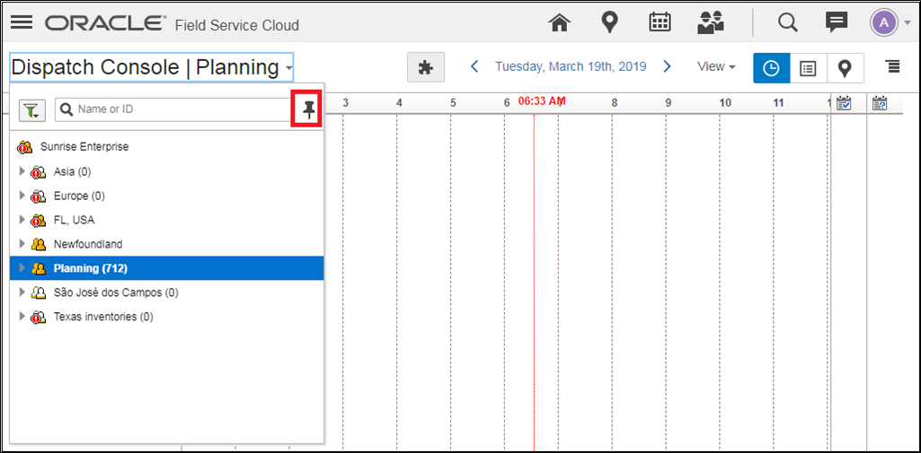Image resolution: width=921 pixels, height=453 pixels.
Task: Expand the FL, USA tree node
Action: (22, 220)
